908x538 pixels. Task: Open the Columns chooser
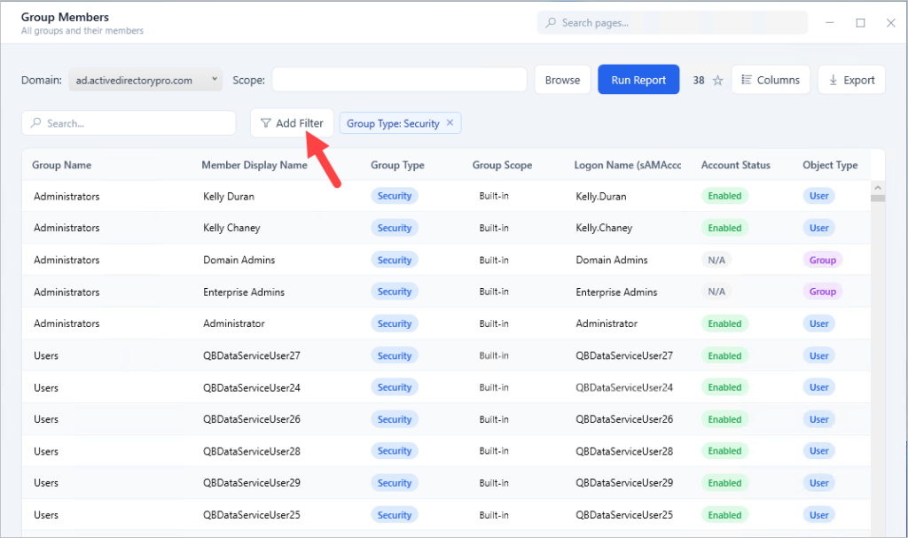click(771, 80)
